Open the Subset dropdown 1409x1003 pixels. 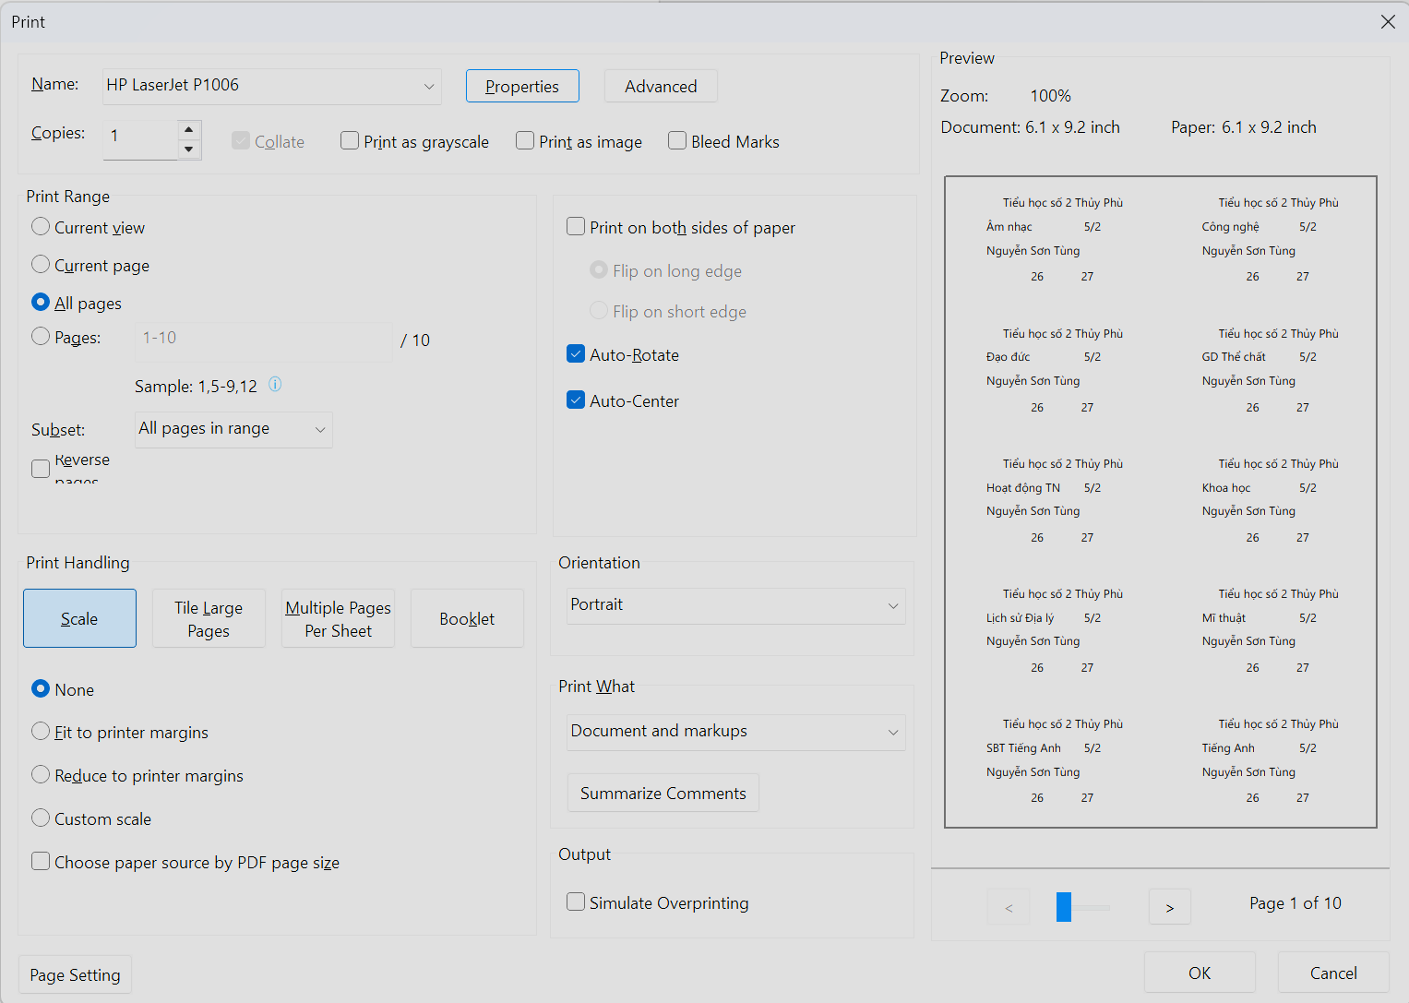[233, 429]
